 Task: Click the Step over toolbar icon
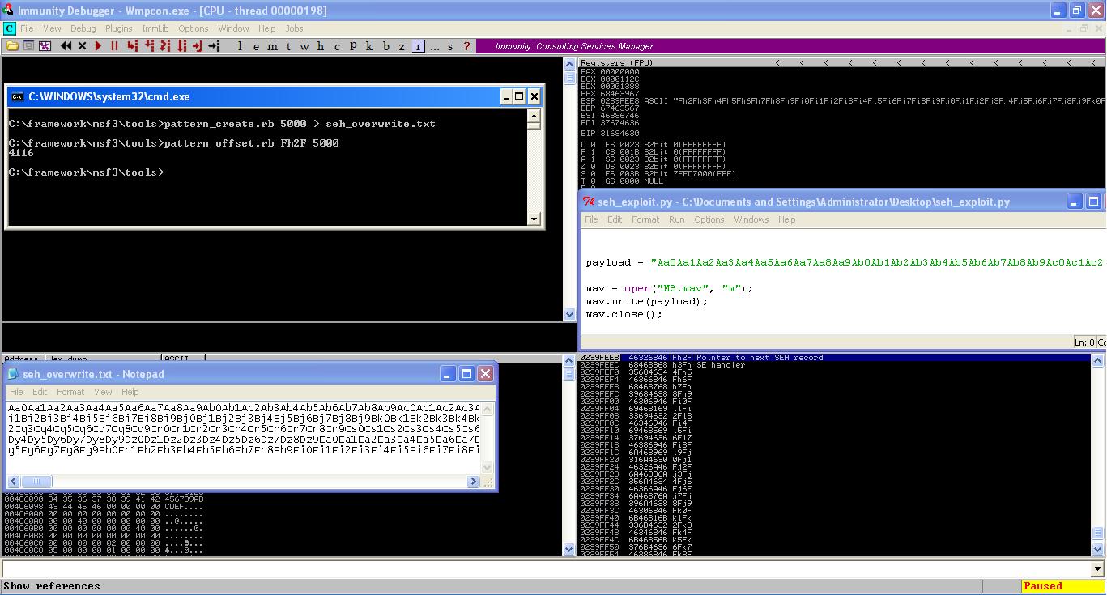point(149,46)
